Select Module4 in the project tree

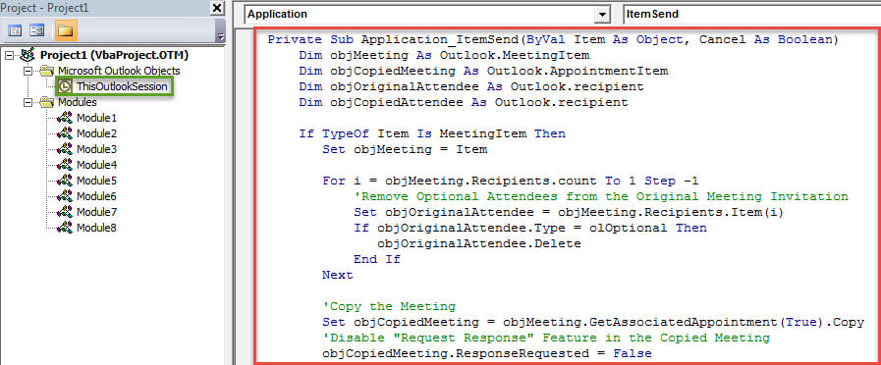click(96, 165)
